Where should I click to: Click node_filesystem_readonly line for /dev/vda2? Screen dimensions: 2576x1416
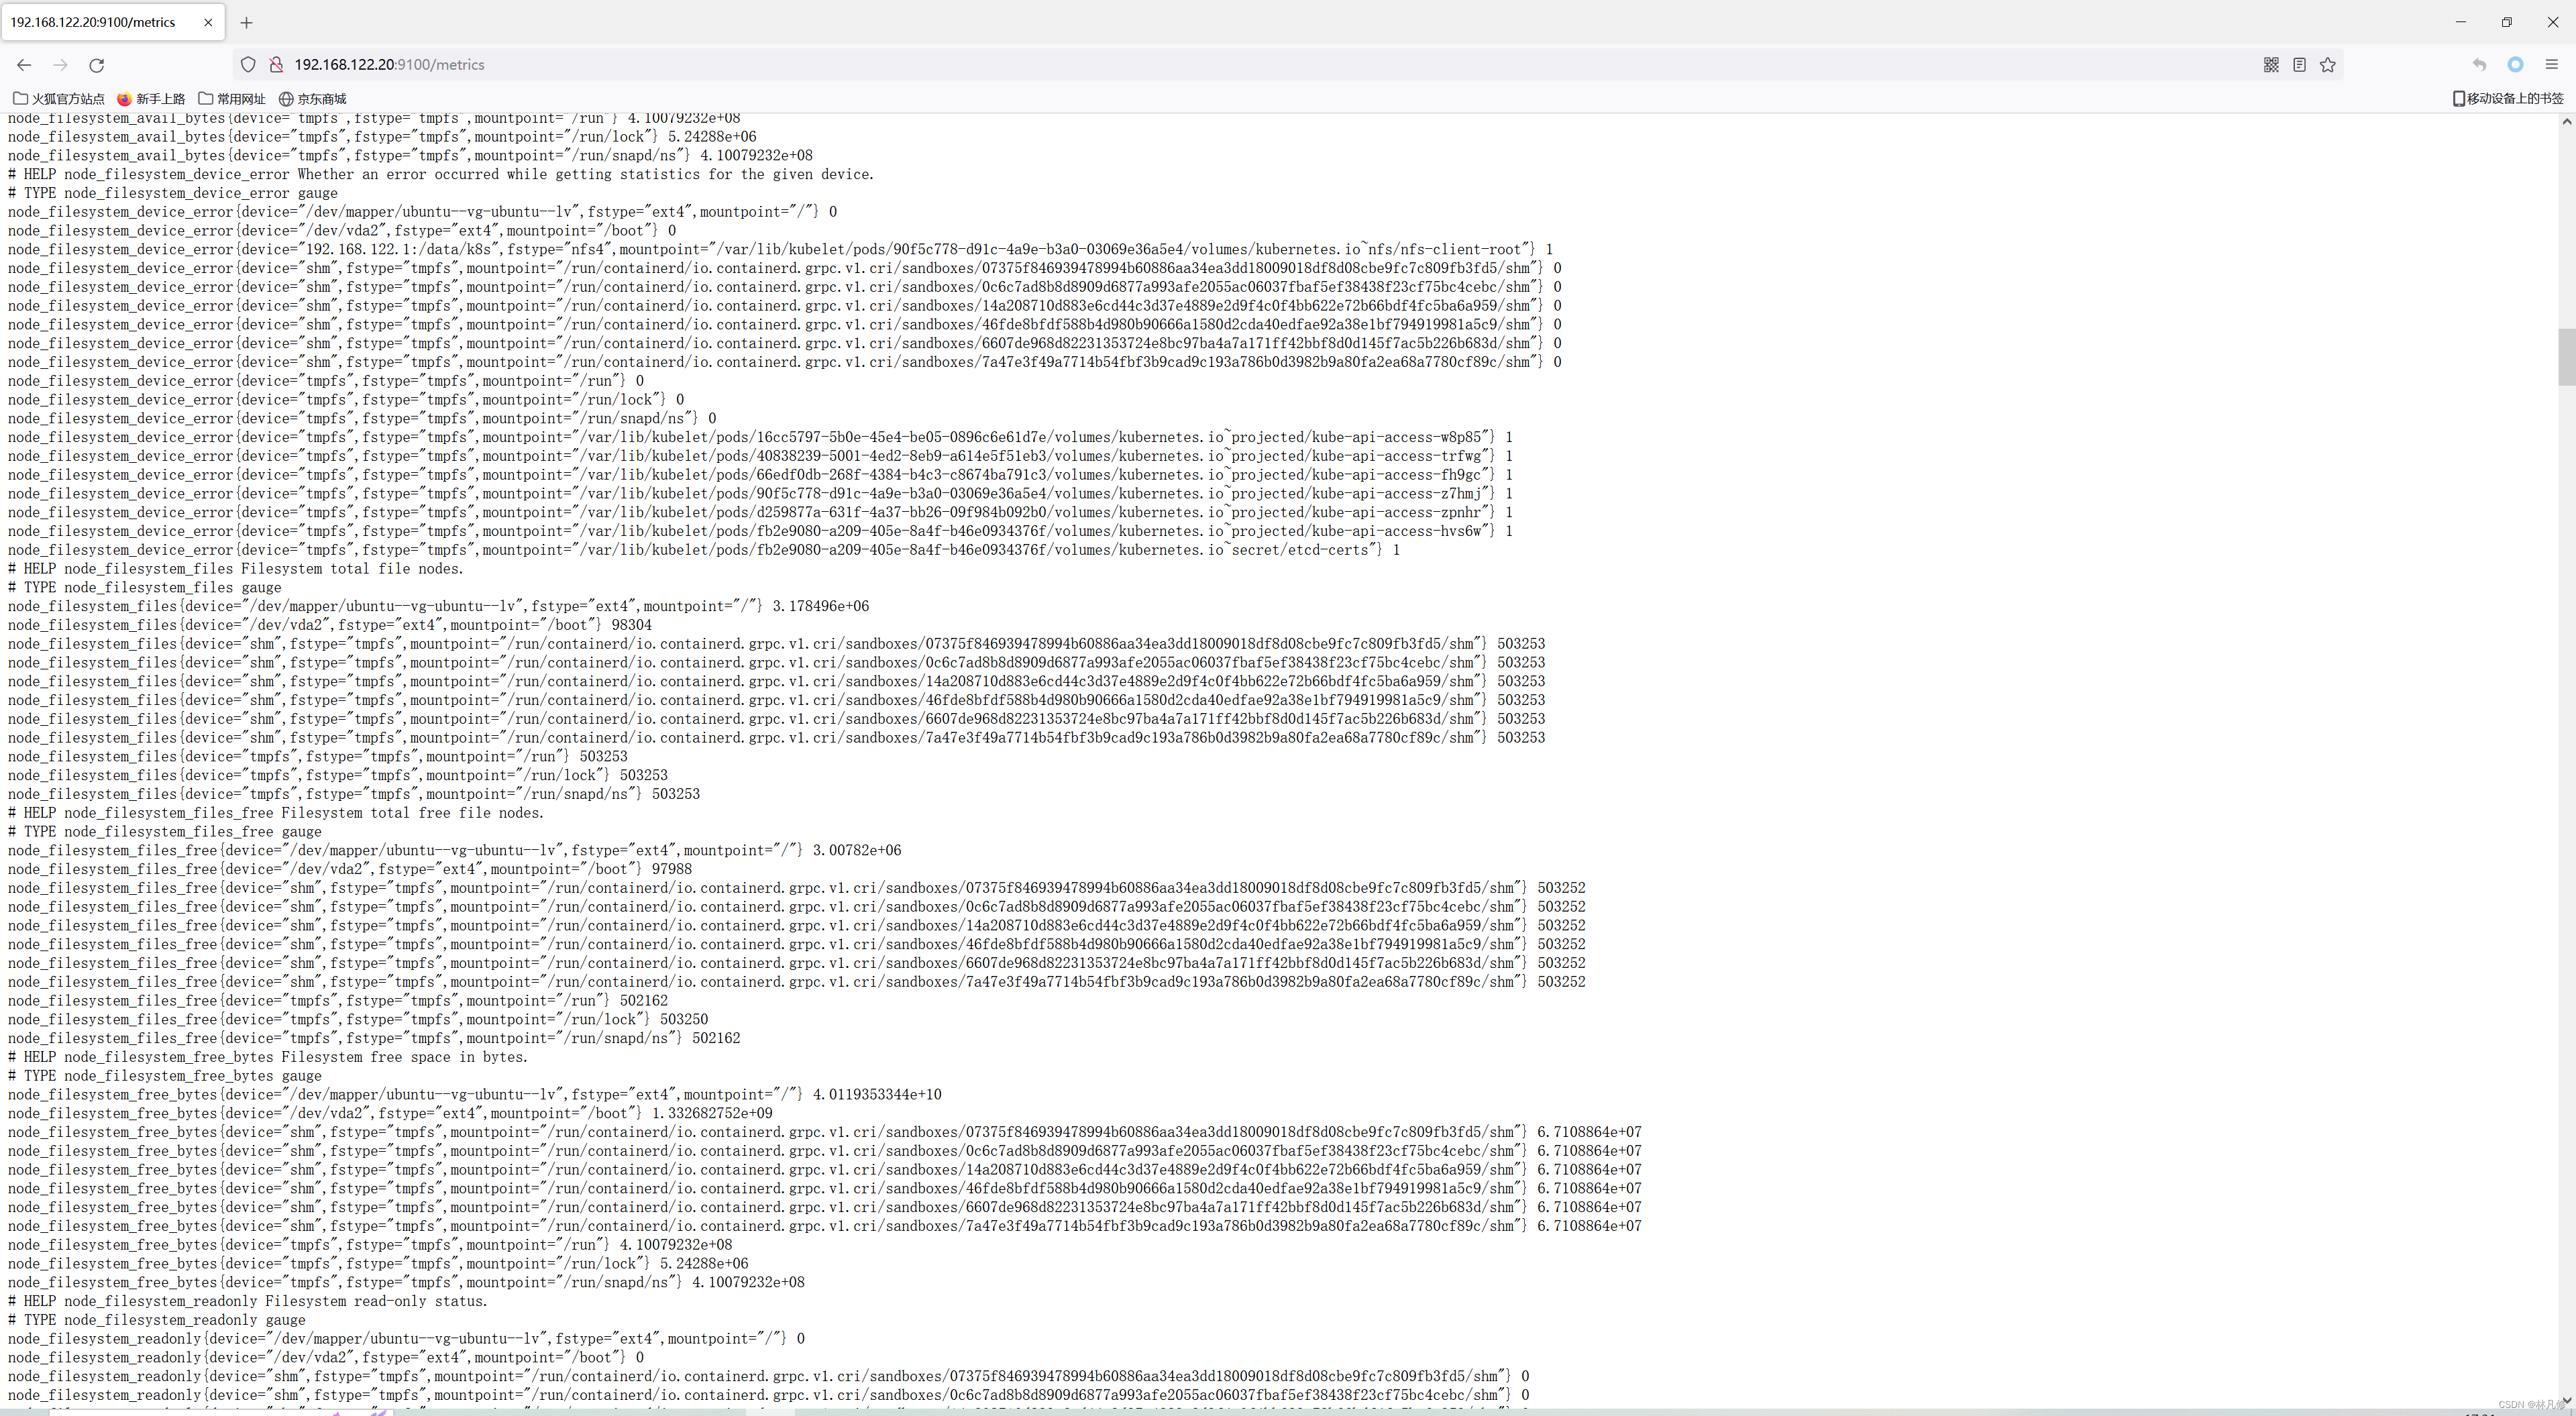pos(326,1358)
